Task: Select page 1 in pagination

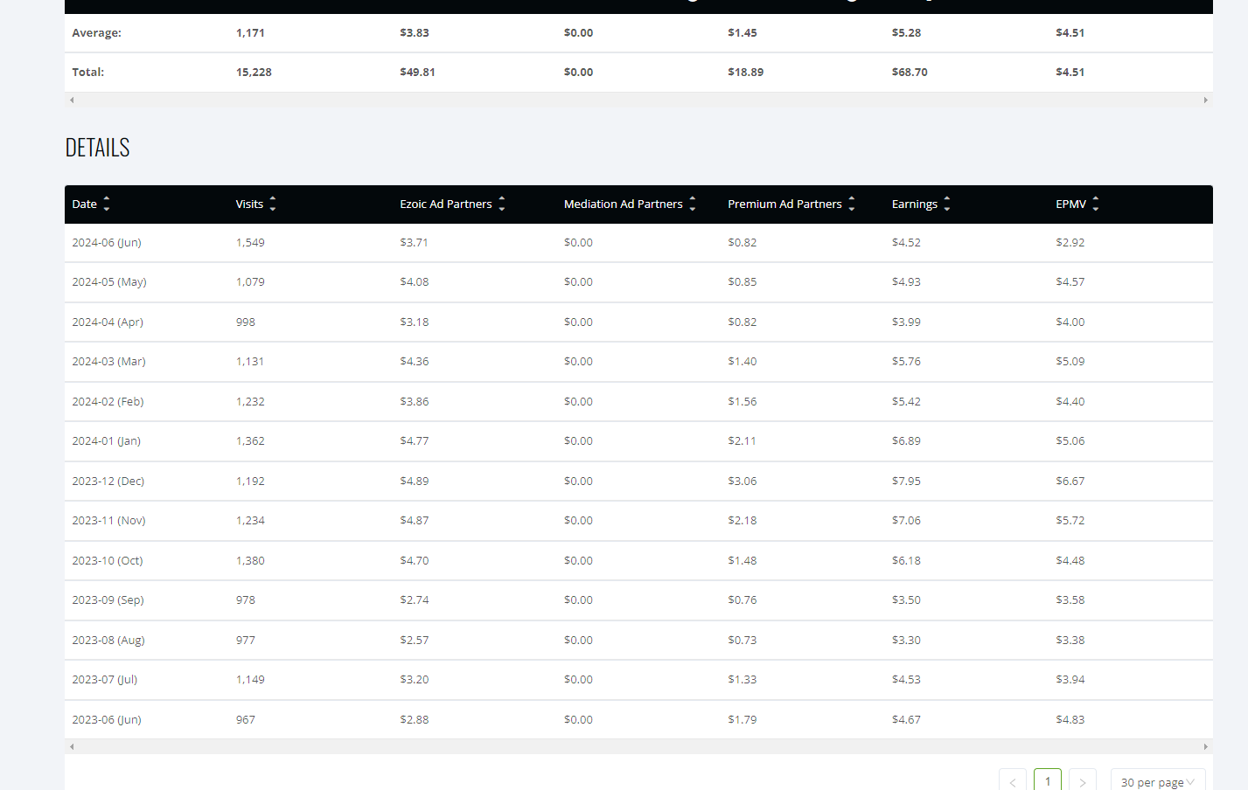Action: pos(1048,781)
